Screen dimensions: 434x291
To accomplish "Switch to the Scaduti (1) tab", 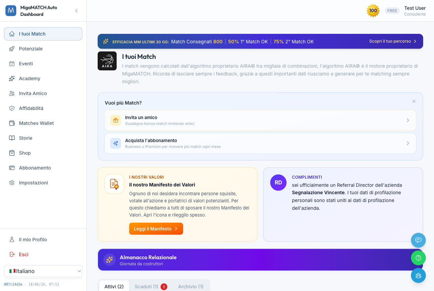I will pos(151,286).
